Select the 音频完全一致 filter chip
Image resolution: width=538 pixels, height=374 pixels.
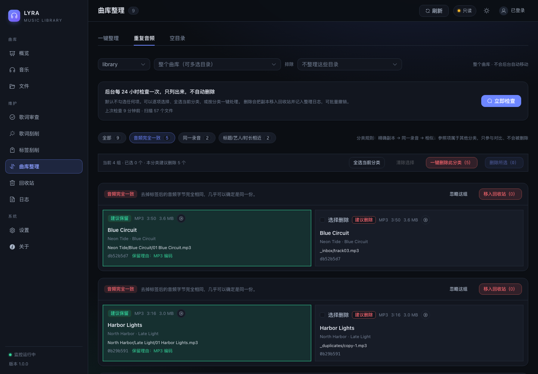(x=152, y=138)
